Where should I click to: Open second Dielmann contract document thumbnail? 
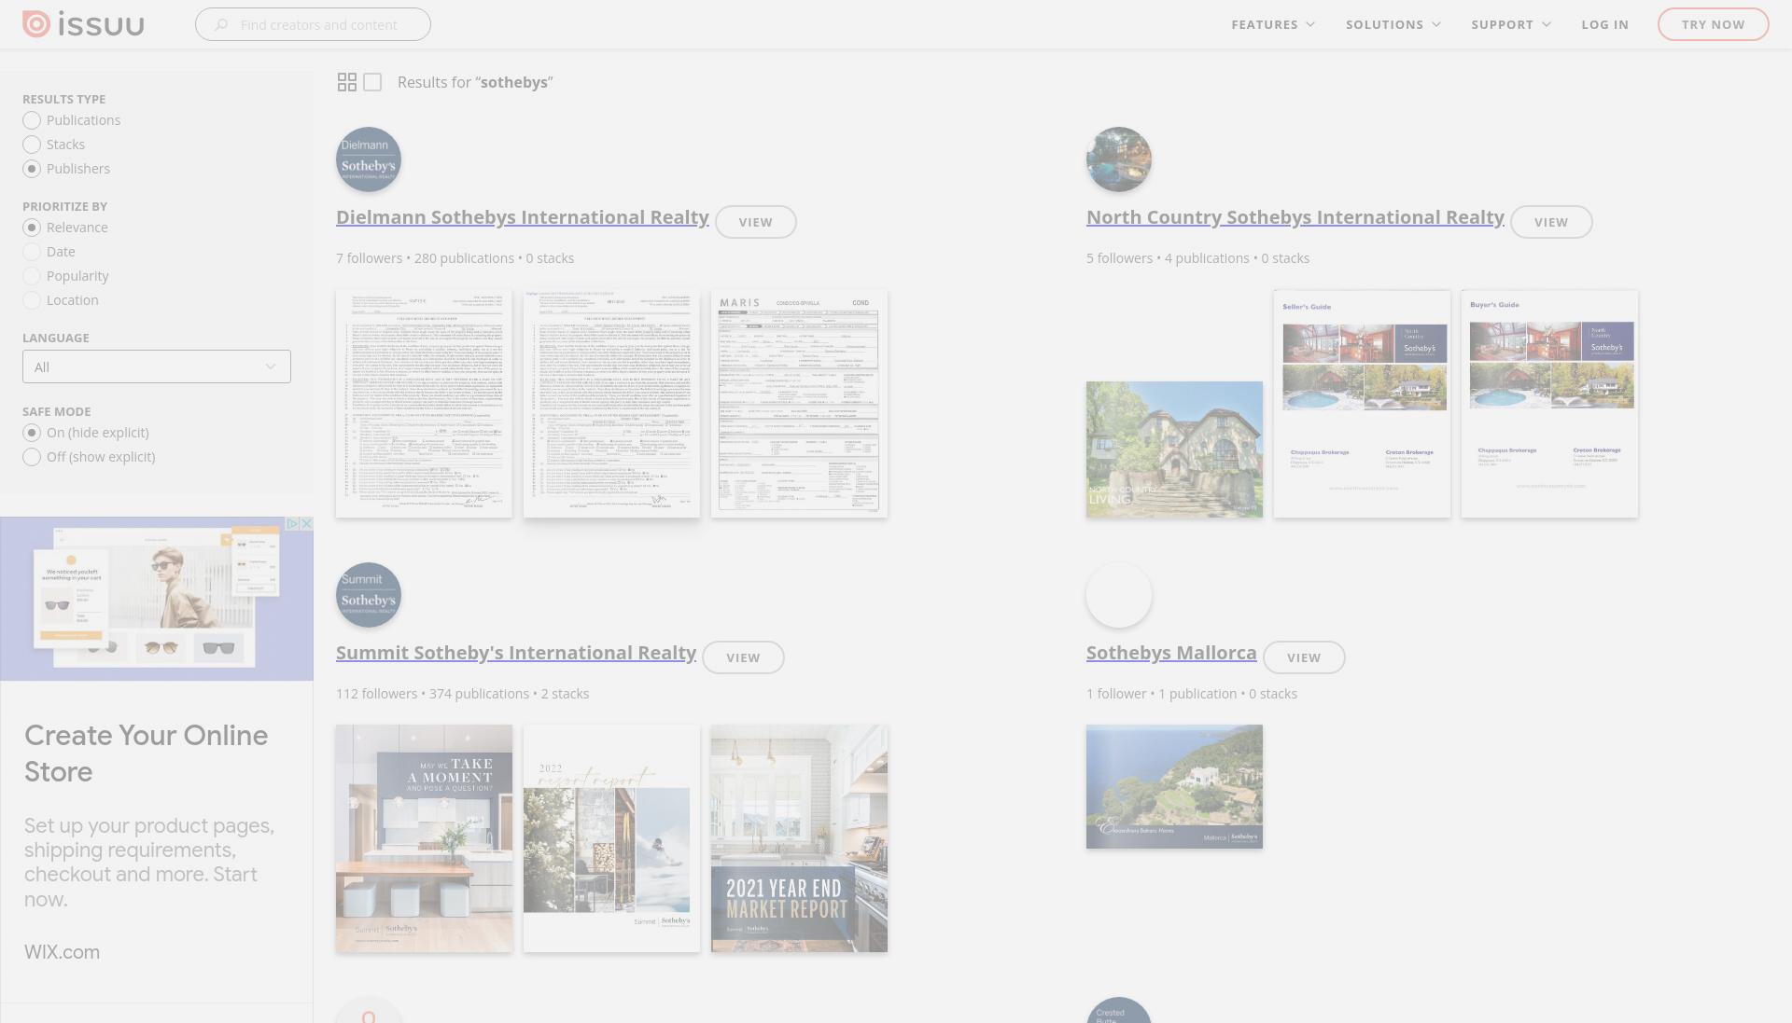(611, 404)
